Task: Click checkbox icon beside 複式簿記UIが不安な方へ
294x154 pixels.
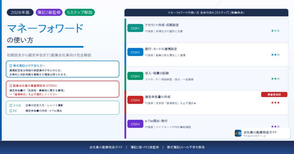Action: click(x=11, y=66)
